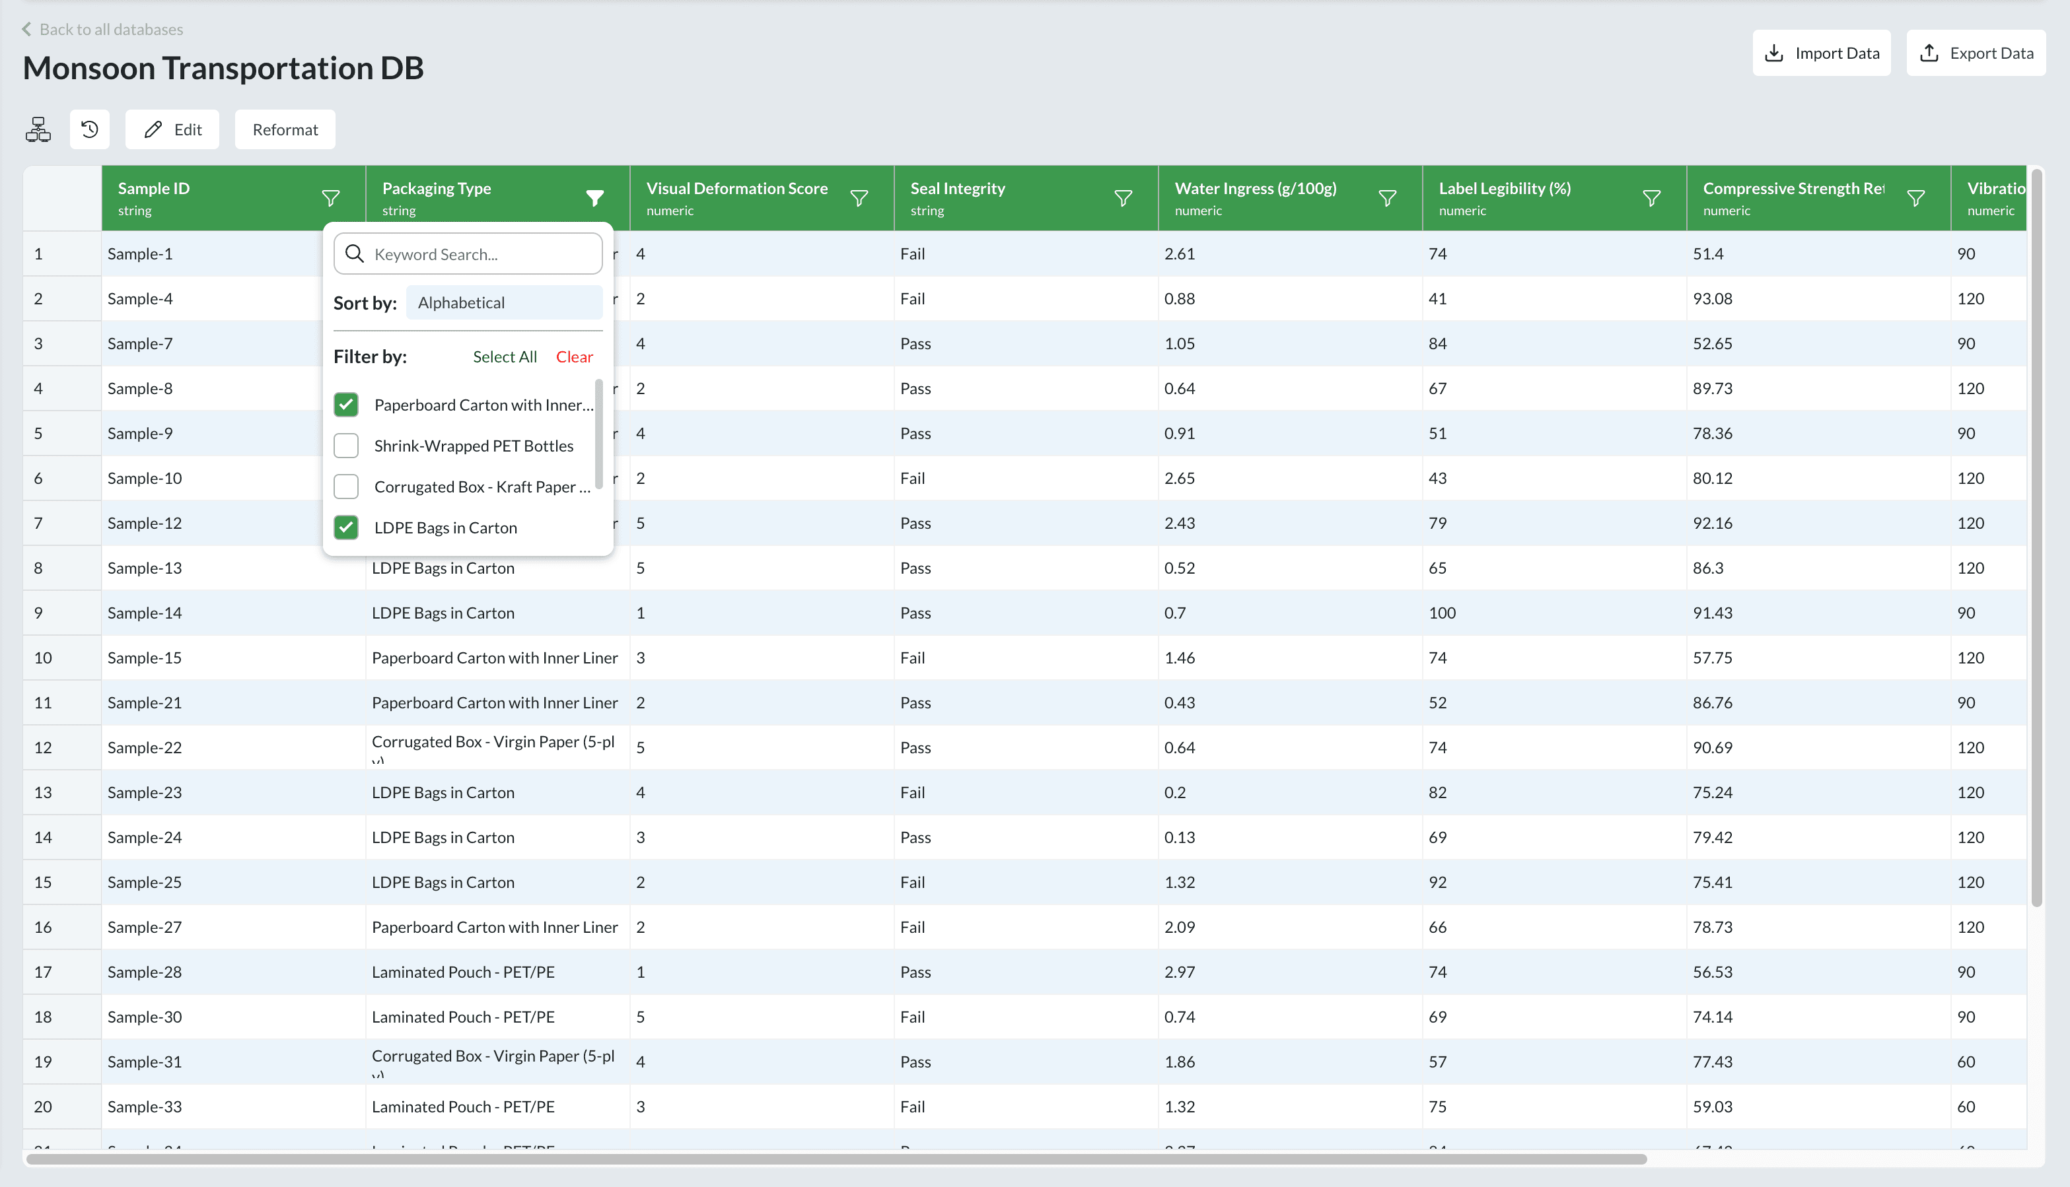Open the version history icon
This screenshot has height=1187, width=2070.
pos(90,129)
